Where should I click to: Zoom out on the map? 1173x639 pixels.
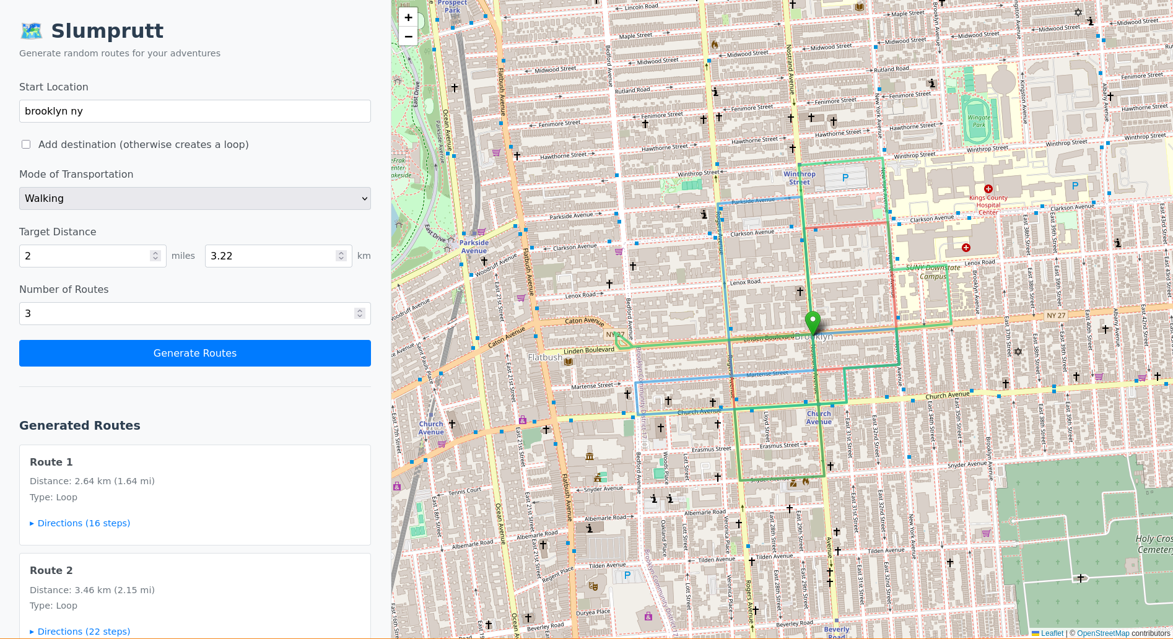(408, 37)
